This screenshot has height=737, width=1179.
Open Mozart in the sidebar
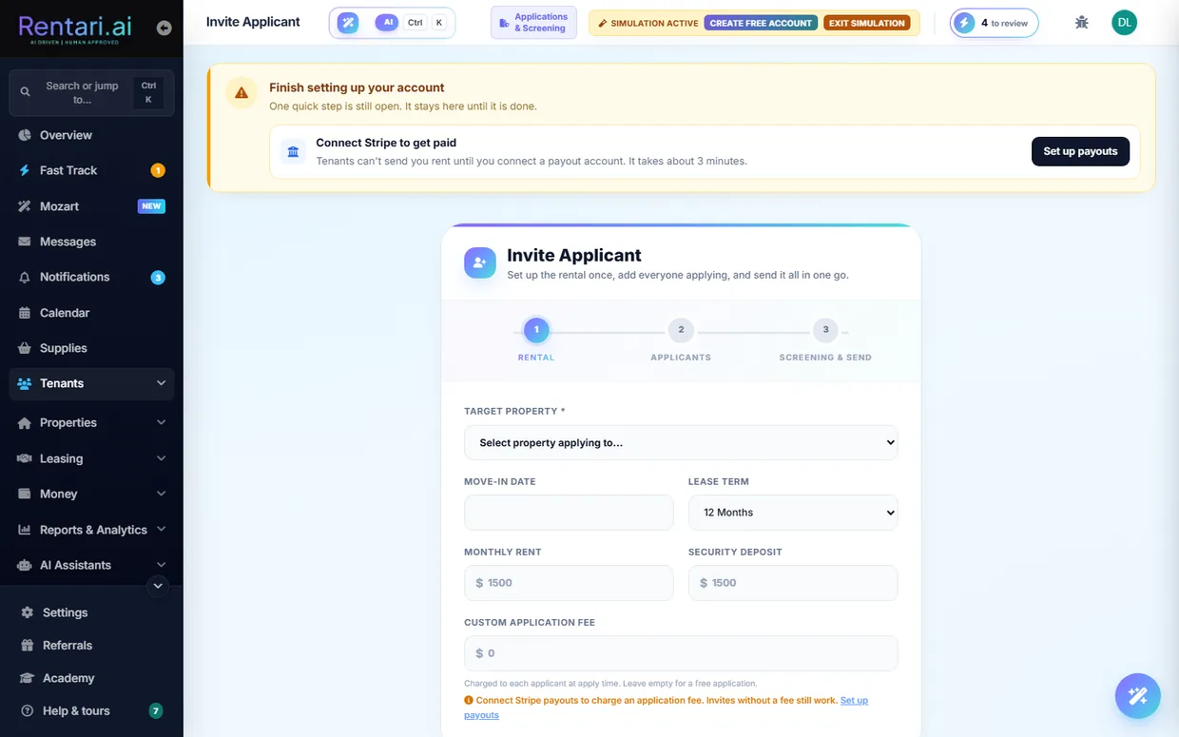coord(91,206)
